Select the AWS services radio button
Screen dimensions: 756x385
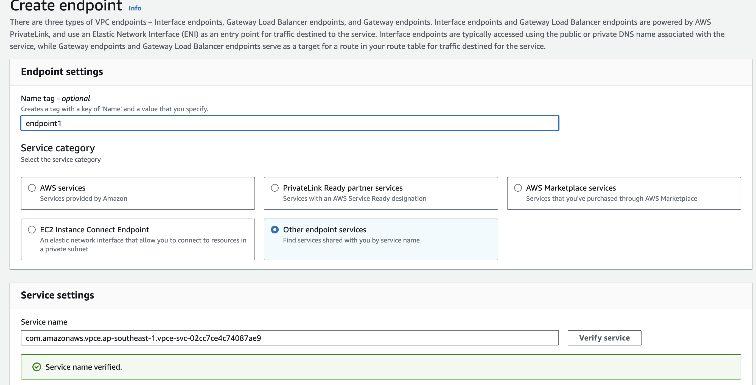coord(32,188)
